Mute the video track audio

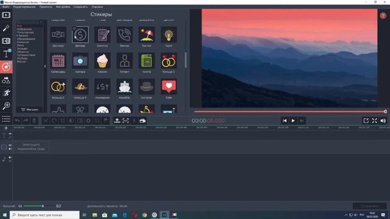10,148
